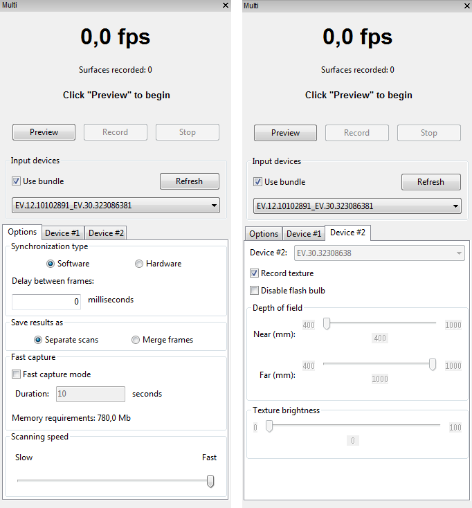Image resolution: width=472 pixels, height=508 pixels.
Task: Close the right Multi panel
Action: click(x=466, y=5)
